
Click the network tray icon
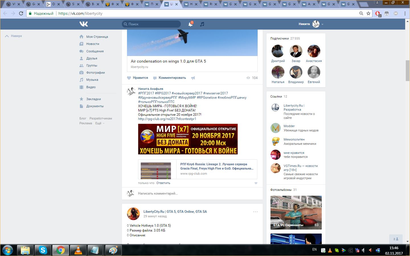point(378,250)
